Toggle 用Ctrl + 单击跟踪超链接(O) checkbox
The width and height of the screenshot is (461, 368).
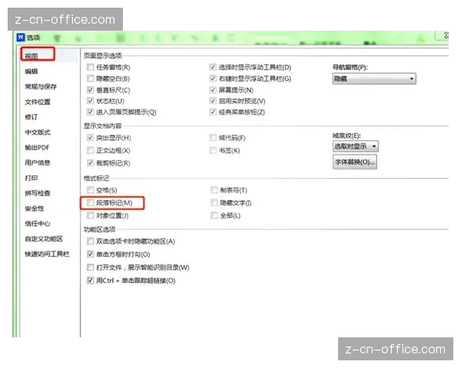click(x=90, y=281)
